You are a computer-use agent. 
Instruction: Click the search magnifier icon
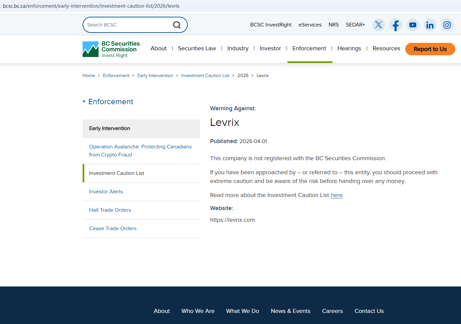pyautogui.click(x=177, y=25)
